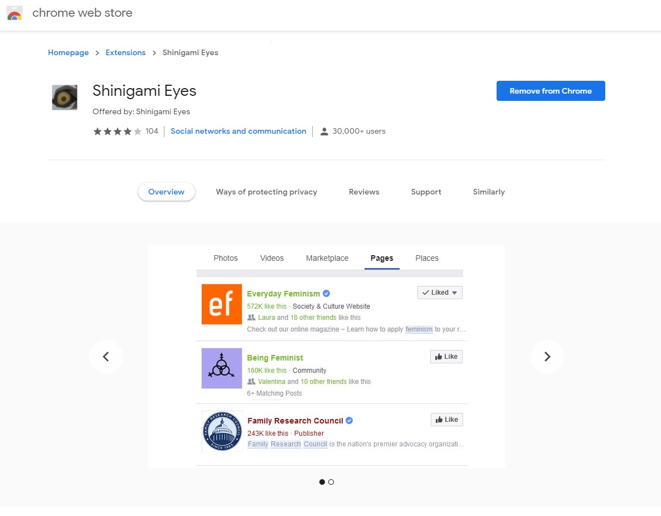The image size is (661, 516).
Task: Click 6+ Matching Posts text
Action: pos(274,393)
